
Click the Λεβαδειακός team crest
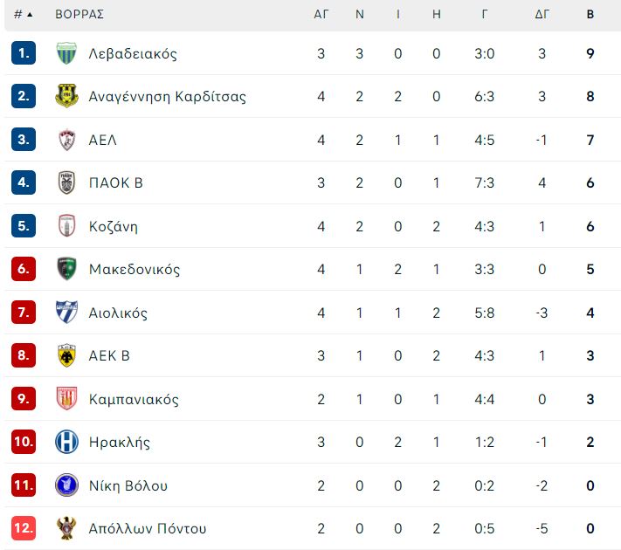click(66, 53)
